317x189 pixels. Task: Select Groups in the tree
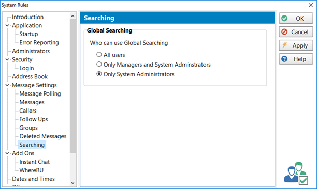coord(28,128)
